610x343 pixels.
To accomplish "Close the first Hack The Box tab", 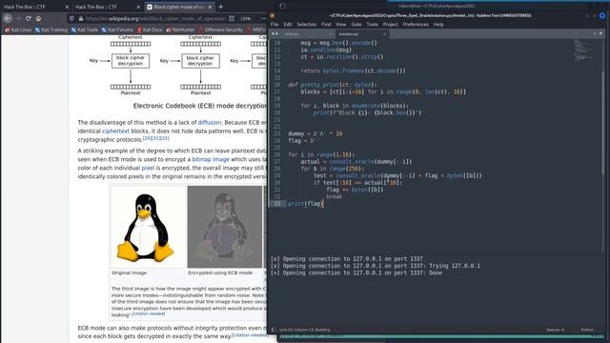I will click(67, 7).
